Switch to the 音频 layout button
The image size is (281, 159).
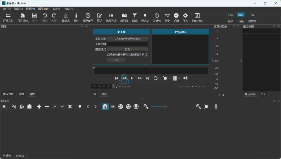tap(241, 21)
